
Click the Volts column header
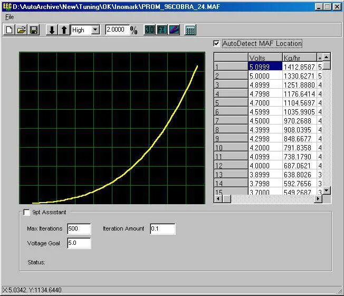265,58
